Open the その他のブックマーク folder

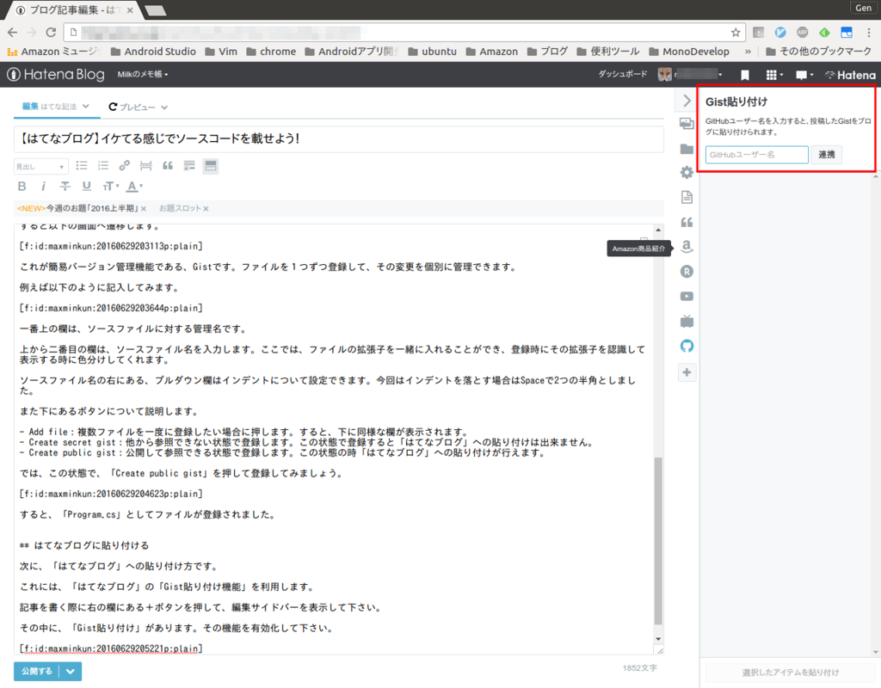819,52
